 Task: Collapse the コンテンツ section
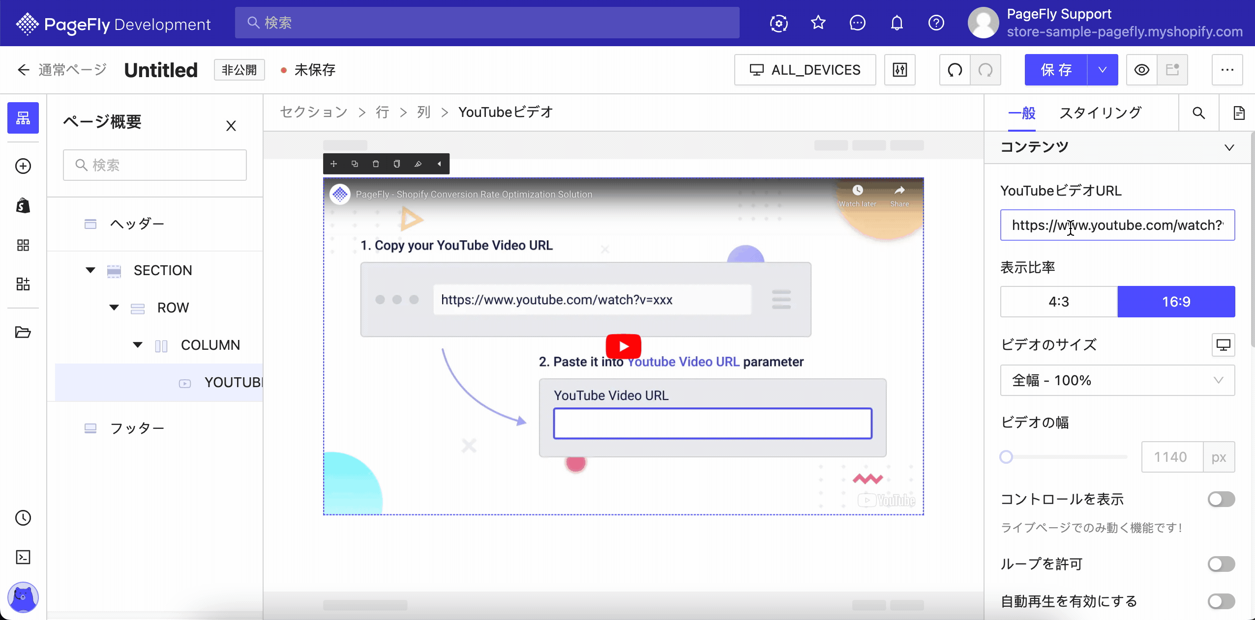[1229, 147]
